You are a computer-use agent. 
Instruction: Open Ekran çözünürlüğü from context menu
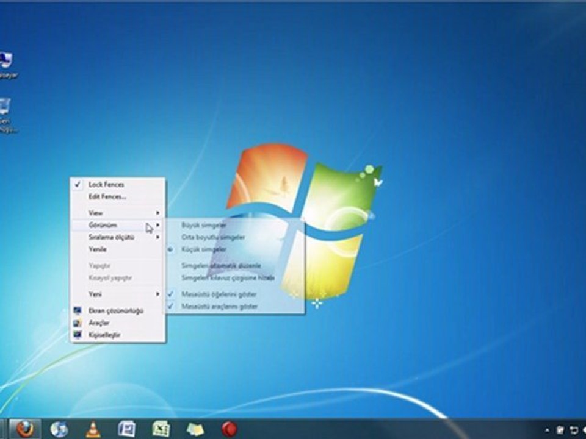[x=118, y=310]
